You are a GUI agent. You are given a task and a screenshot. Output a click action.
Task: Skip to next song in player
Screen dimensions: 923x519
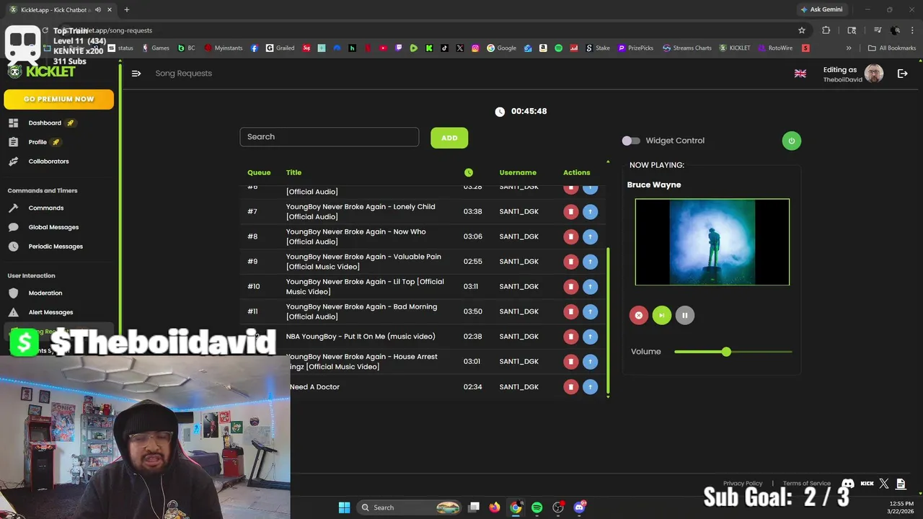(x=661, y=315)
